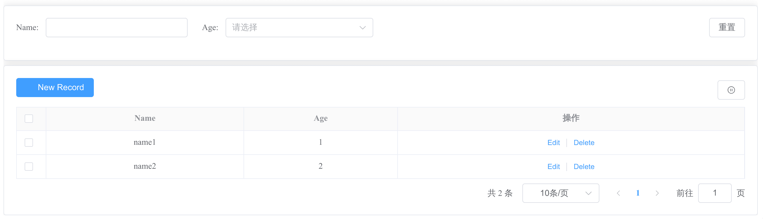This screenshot has height=219, width=763.
Task: Delete the name2 record
Action: point(584,167)
